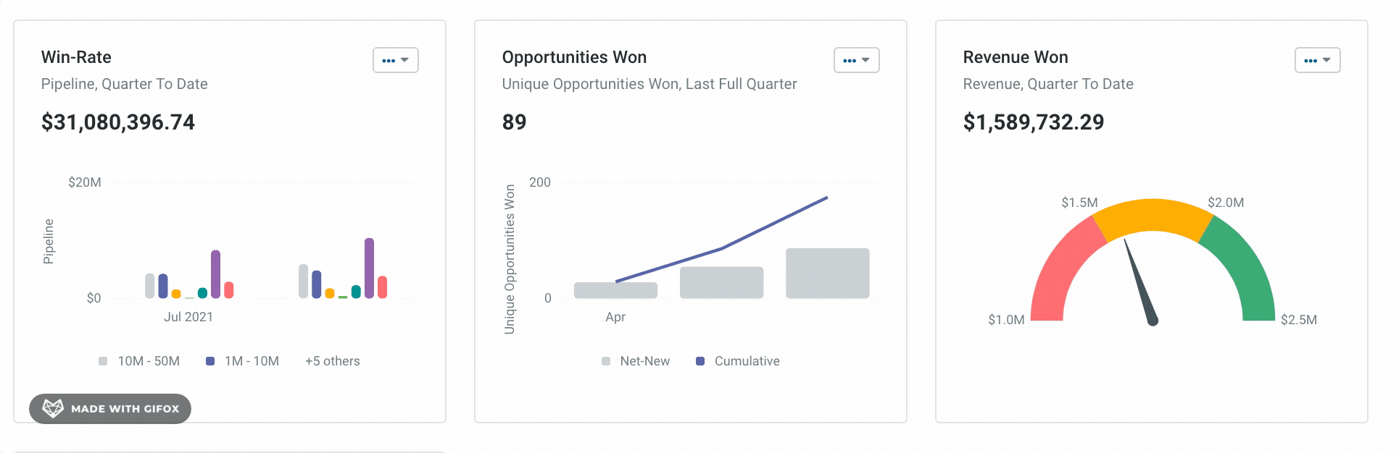Toggle the 1M - 10M legend series
The image size is (1399, 453).
point(242,361)
